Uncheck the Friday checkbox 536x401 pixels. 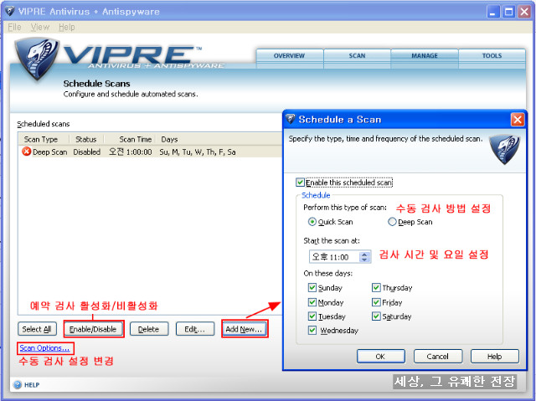click(376, 302)
